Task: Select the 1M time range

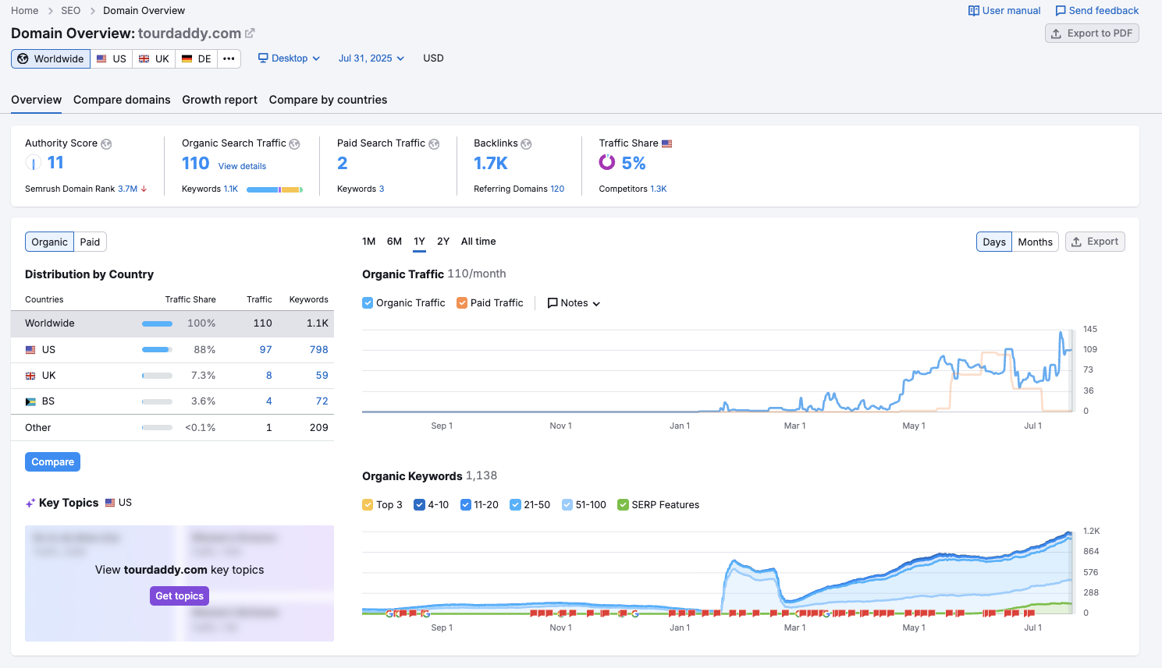Action: point(369,242)
